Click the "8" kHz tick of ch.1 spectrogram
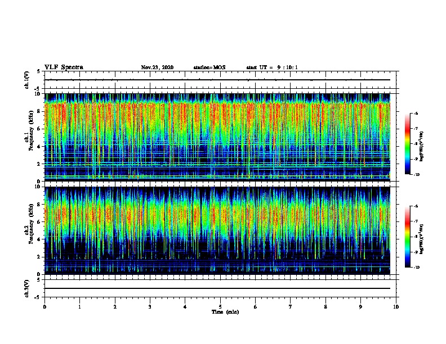This screenshot has width=446, height=344. click(x=39, y=111)
